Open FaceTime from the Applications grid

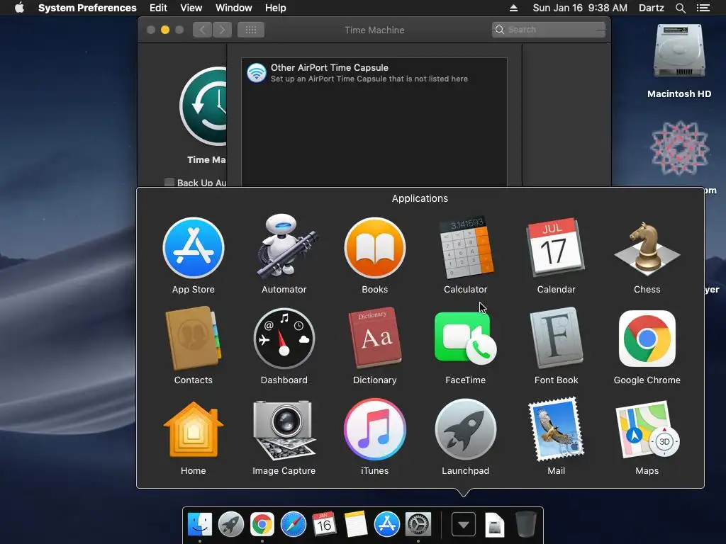tap(465, 338)
